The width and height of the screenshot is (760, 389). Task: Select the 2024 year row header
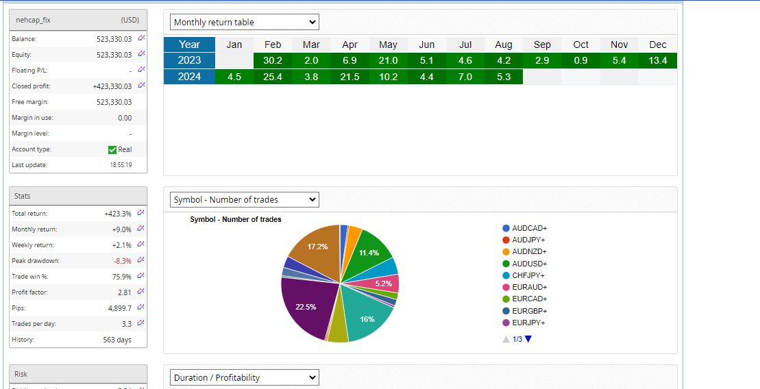[189, 77]
